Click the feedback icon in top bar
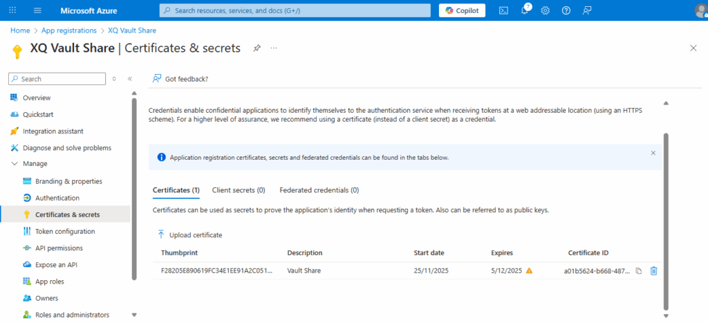The width and height of the screenshot is (708, 323). (x=587, y=10)
